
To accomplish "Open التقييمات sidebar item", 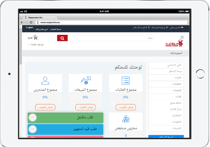I will [x=166, y=128].
